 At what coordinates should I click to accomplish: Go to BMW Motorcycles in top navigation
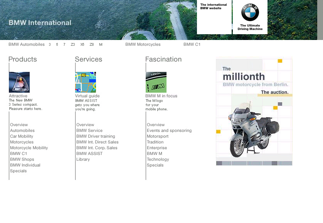[143, 44]
